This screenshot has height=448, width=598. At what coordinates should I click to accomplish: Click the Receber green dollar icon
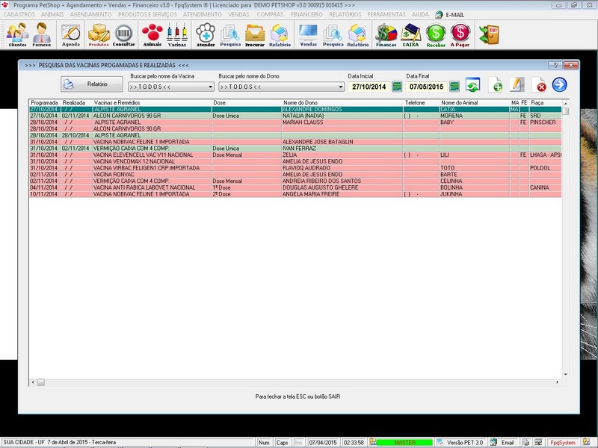pyautogui.click(x=436, y=34)
